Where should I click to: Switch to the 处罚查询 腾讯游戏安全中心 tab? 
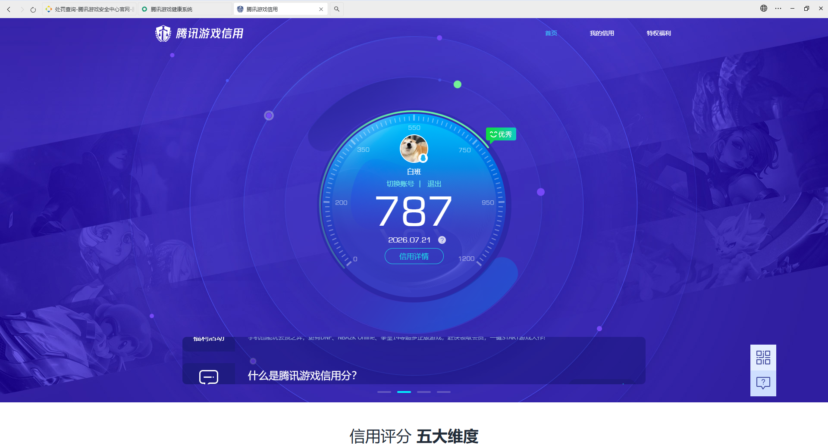(x=89, y=9)
